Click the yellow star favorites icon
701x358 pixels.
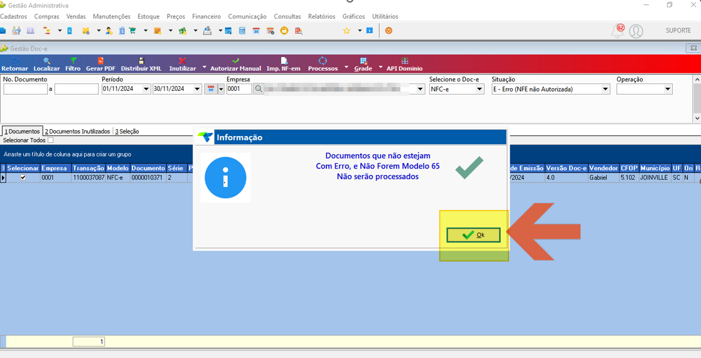[346, 31]
